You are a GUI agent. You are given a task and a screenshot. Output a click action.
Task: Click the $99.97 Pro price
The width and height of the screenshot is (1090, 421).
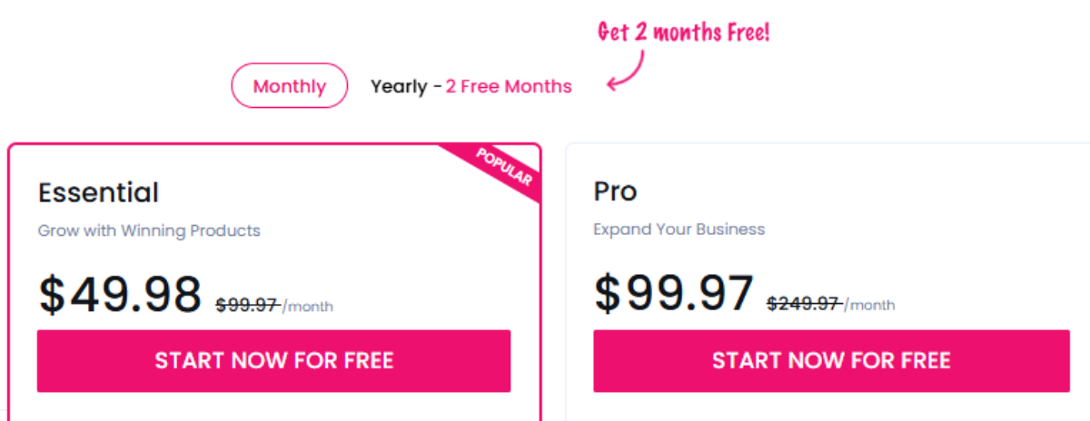(x=674, y=294)
